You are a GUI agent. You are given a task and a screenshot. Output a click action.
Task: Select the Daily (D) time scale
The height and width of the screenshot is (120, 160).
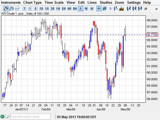(x=81, y=9)
